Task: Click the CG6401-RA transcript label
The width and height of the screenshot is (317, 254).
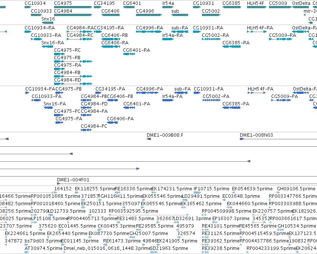Action: [x=136, y=50]
